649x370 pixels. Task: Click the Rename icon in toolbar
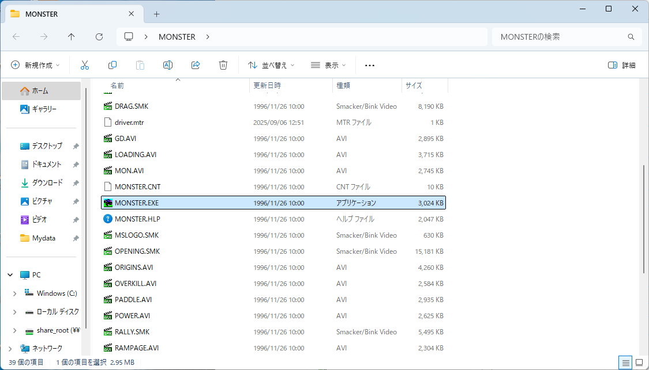(168, 65)
